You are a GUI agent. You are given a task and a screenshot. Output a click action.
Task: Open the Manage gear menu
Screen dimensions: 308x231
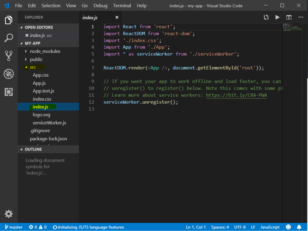pyautogui.click(x=9, y=214)
